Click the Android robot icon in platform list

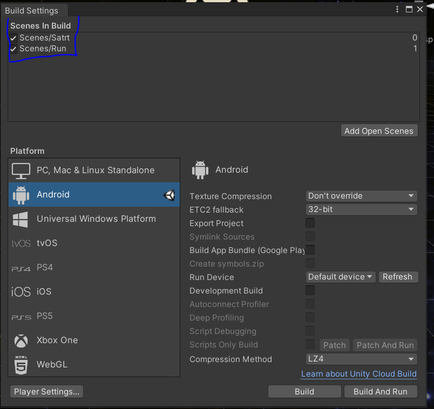point(21,195)
